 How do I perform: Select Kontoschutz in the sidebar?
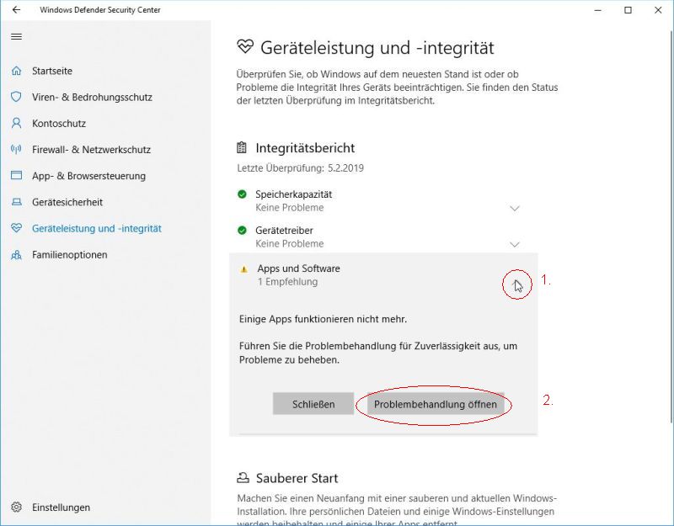click(x=59, y=123)
